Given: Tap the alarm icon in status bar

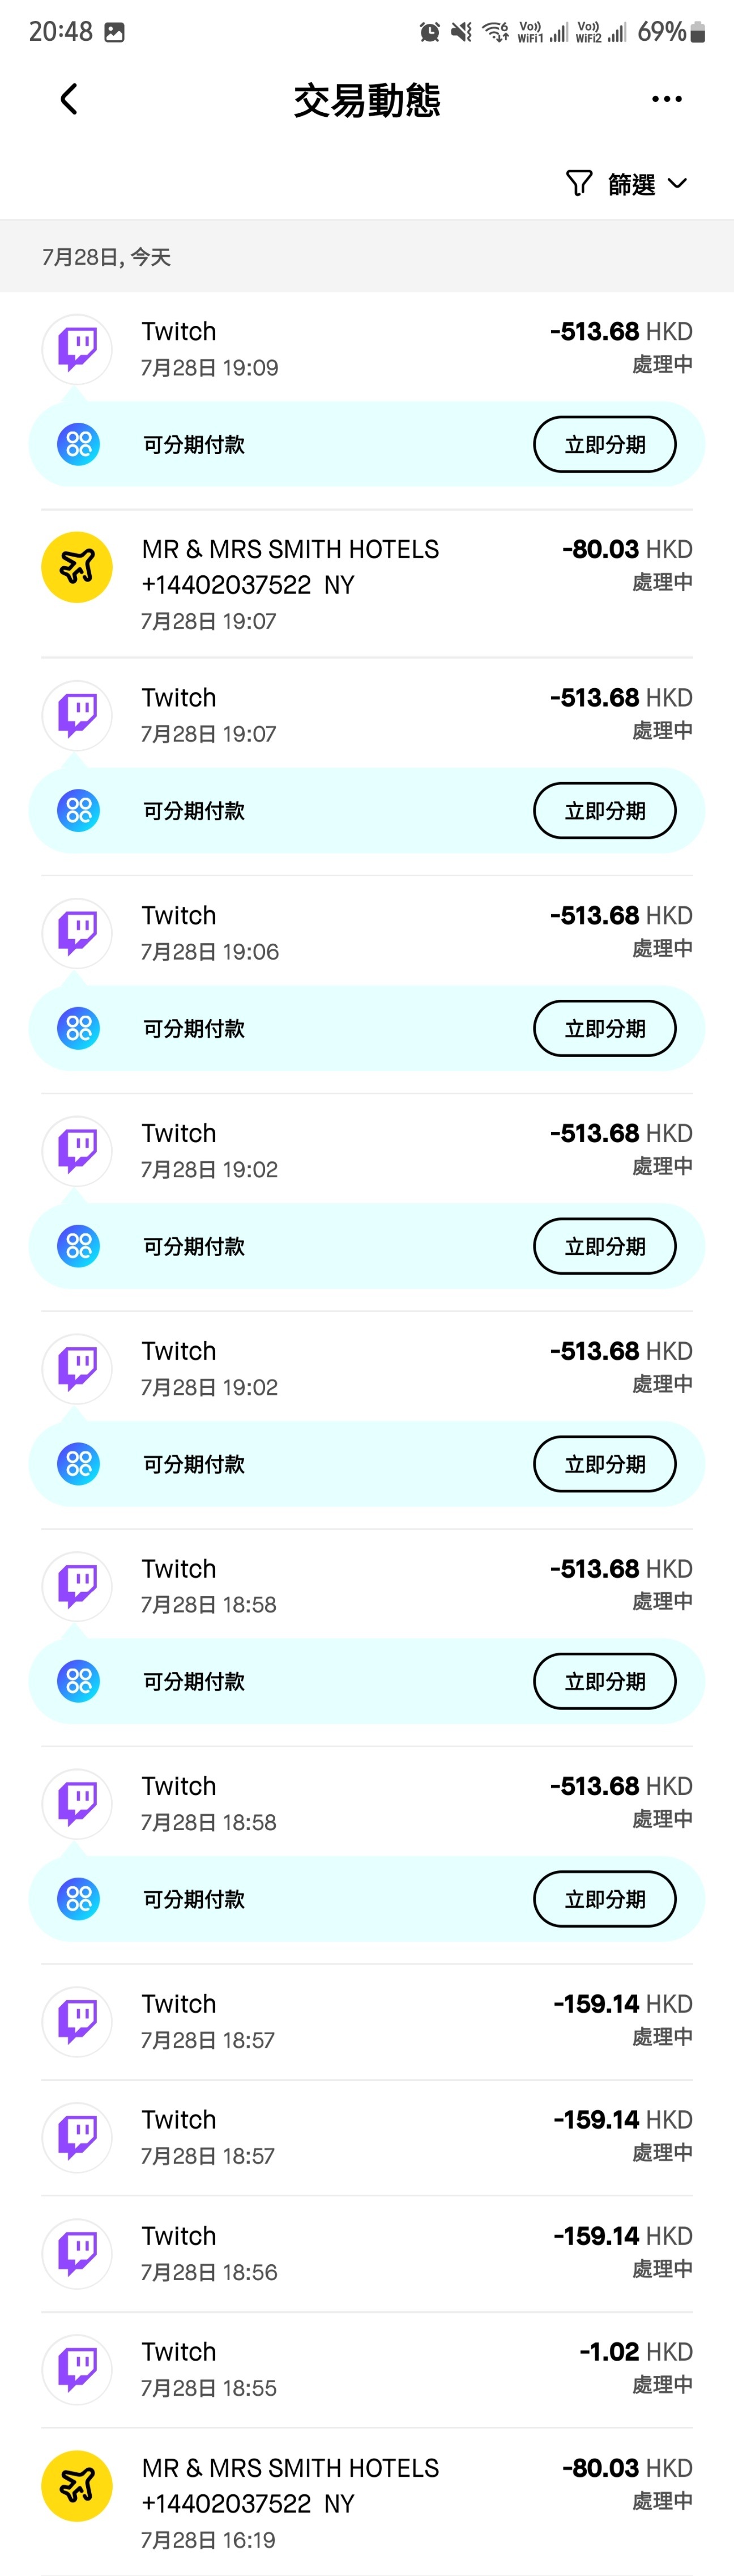Looking at the screenshot, I should tap(429, 32).
